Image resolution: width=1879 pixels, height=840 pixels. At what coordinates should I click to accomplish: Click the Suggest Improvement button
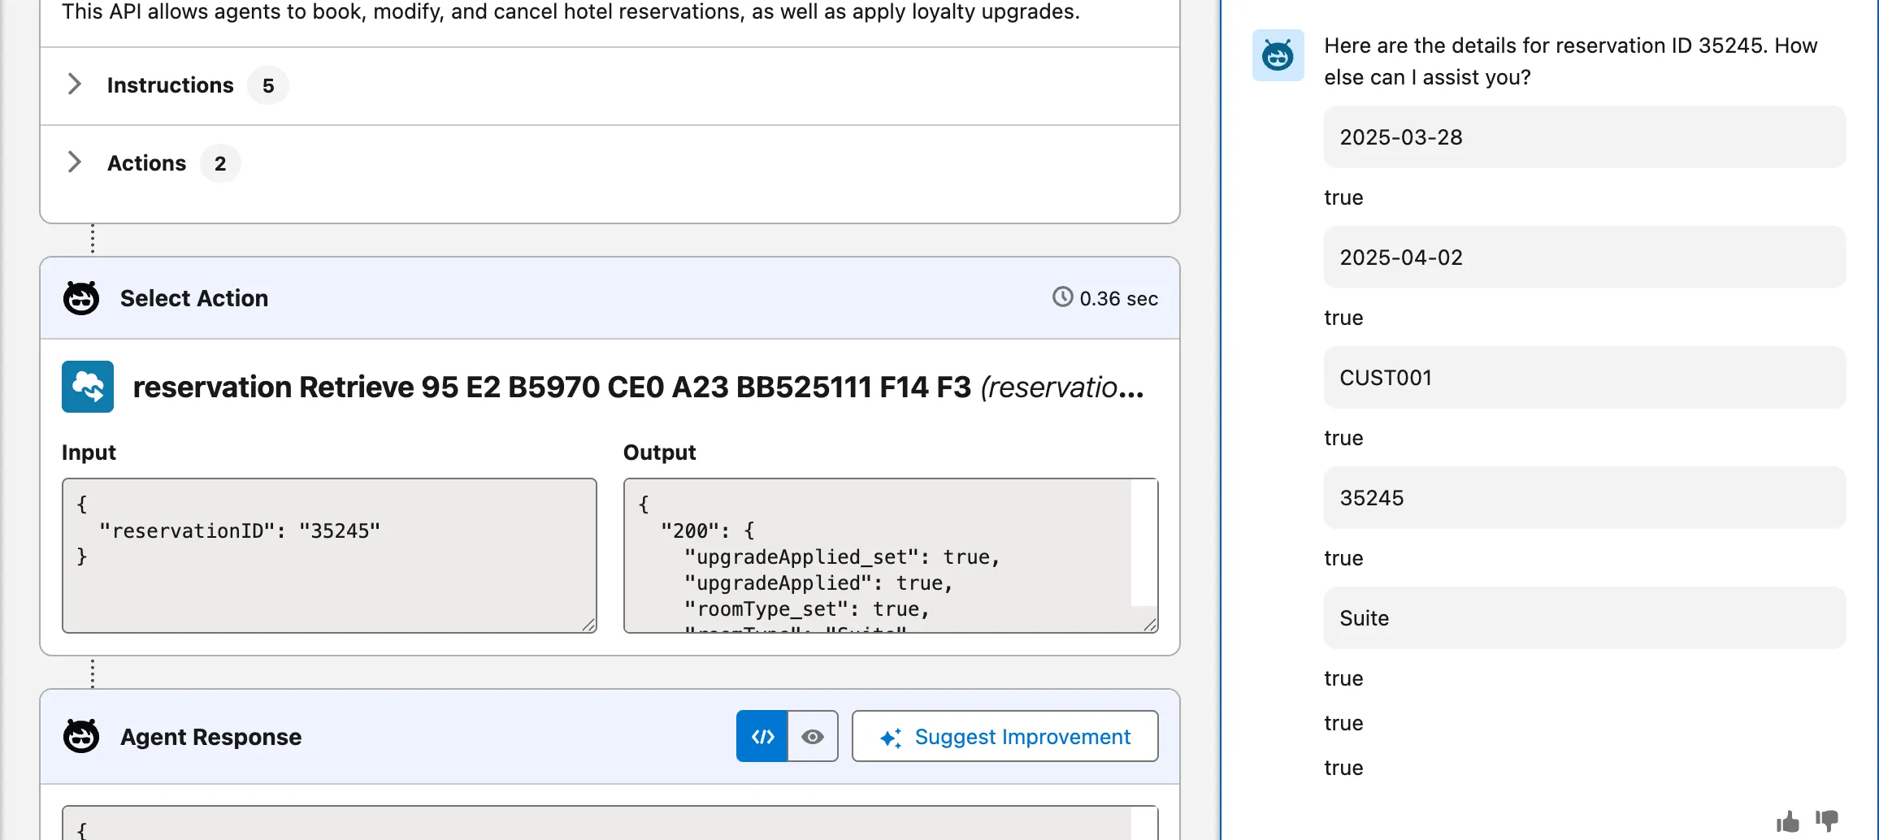click(x=1005, y=737)
